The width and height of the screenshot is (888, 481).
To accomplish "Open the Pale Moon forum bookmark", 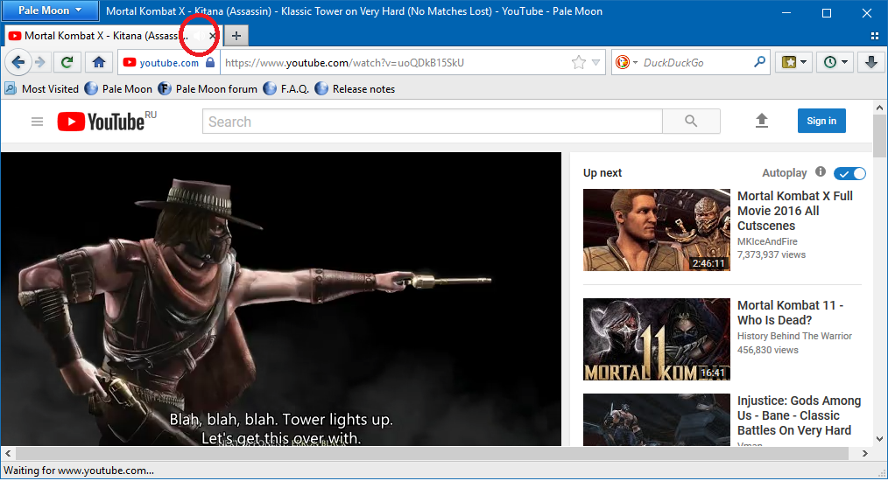I will (x=208, y=89).
